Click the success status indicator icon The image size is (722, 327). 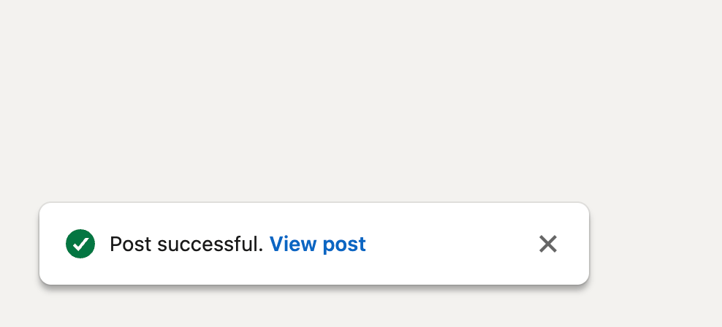[80, 244]
